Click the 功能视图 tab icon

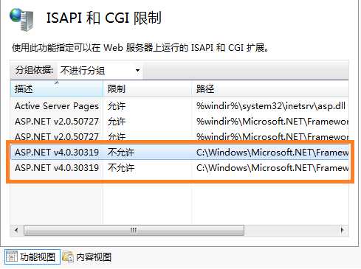pos(12,257)
